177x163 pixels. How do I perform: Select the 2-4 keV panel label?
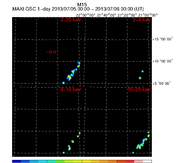[142, 20]
